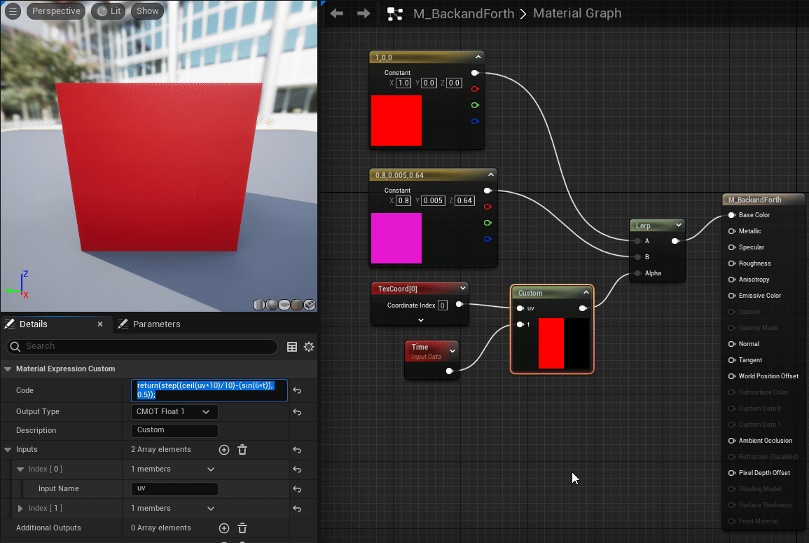
Task: Click the view options grid icon beside search
Action: click(x=293, y=347)
